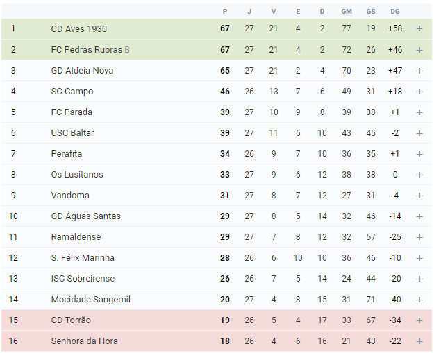Open the CD Aves 1930 team link
Image resolution: width=434 pixels, height=353 pixels.
click(x=79, y=28)
